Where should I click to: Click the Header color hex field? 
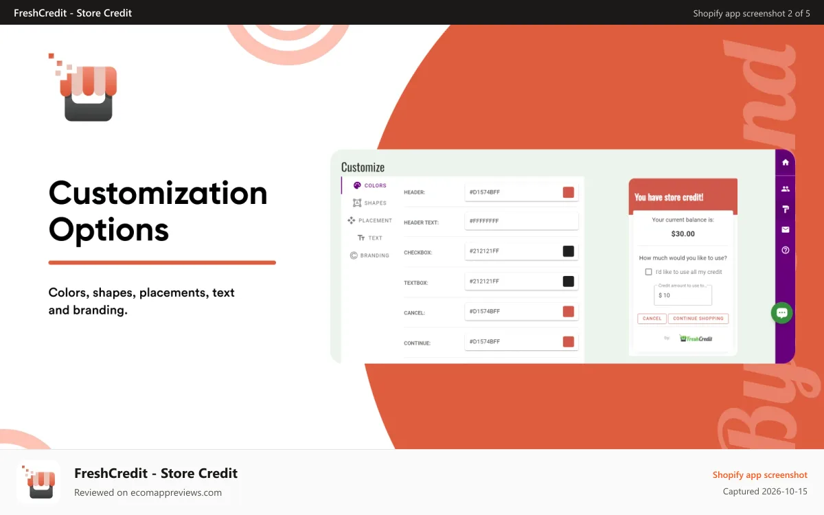(521, 192)
